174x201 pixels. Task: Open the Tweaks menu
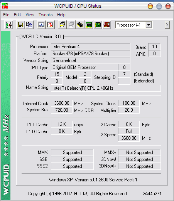[x=46, y=15]
